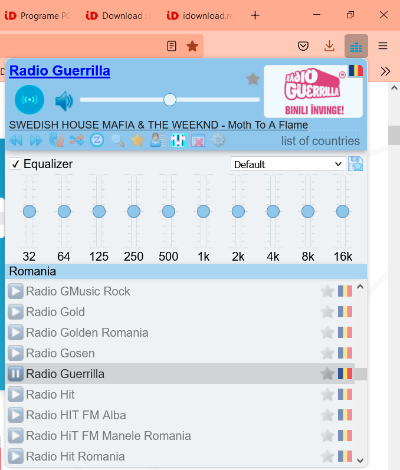Image resolution: width=400 pixels, height=470 pixels.
Task: Click the previous station double-arrow icon
Action: click(x=16, y=140)
